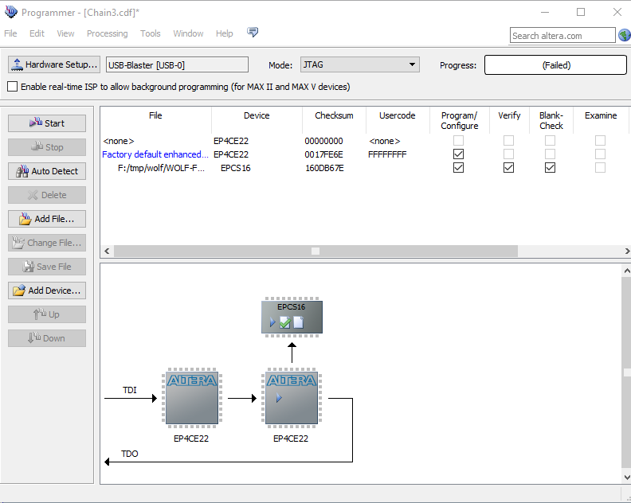Move the selected device Up
Screen dimensions: 631x503
47,314
